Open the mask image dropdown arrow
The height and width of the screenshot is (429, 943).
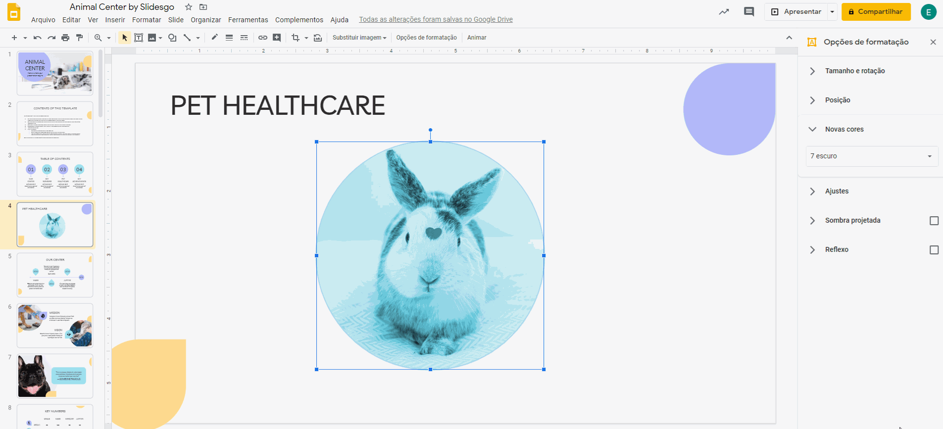(x=306, y=38)
